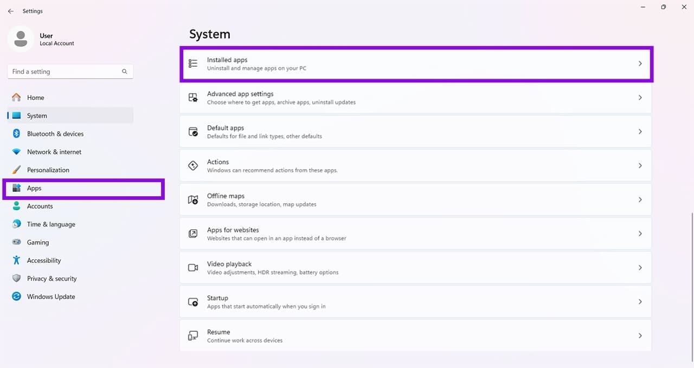
Task: Open the Installed apps title
Action: 227,60
